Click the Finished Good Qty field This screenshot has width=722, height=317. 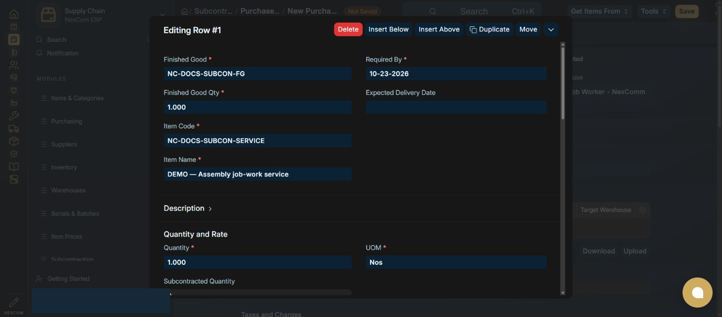(x=258, y=107)
